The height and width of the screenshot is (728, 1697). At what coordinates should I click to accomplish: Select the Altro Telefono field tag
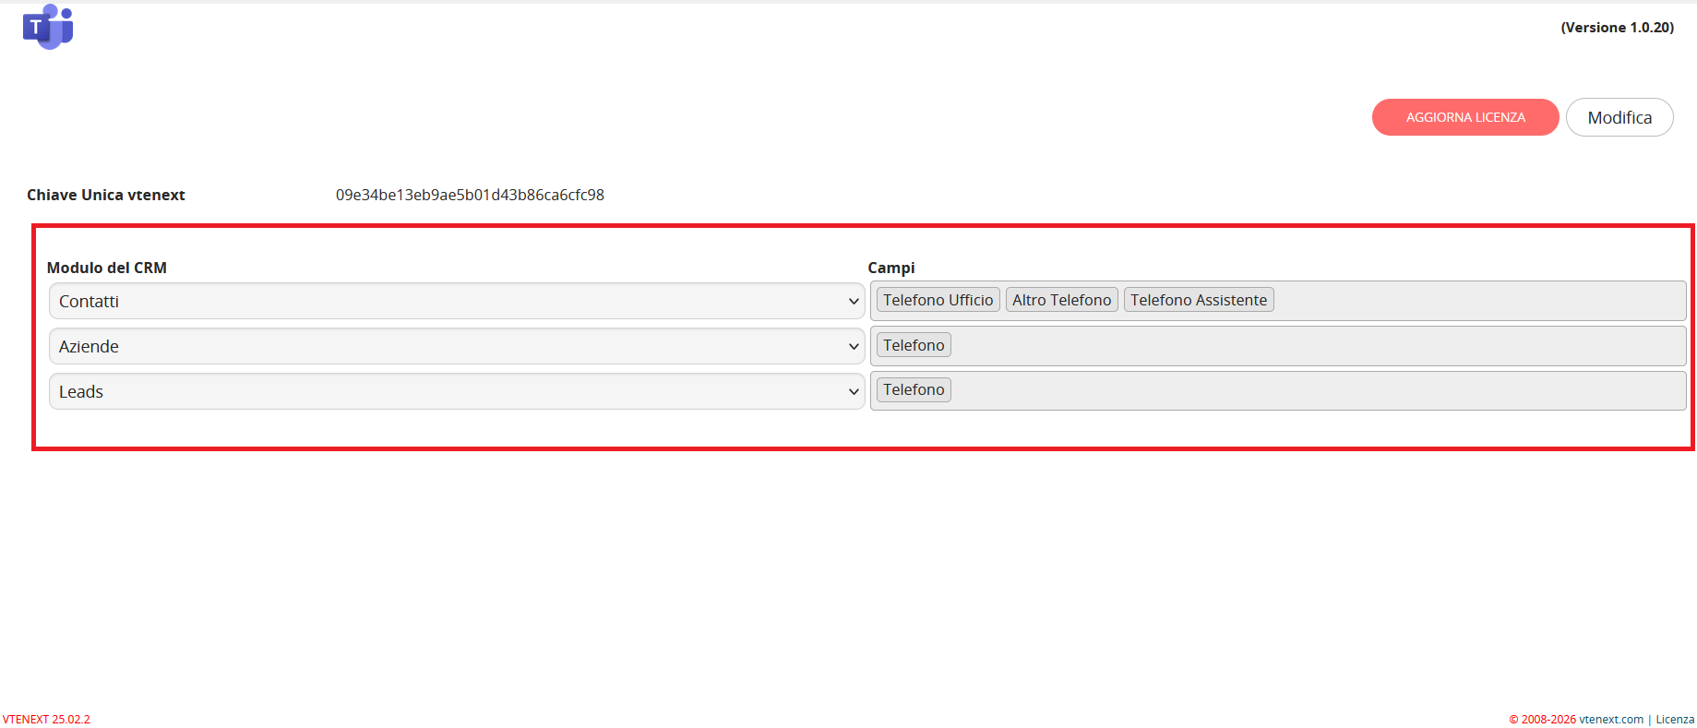(1061, 300)
